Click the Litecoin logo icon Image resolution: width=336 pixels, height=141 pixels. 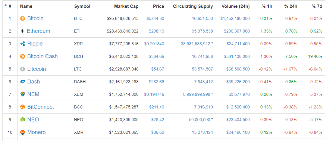click(x=22, y=69)
